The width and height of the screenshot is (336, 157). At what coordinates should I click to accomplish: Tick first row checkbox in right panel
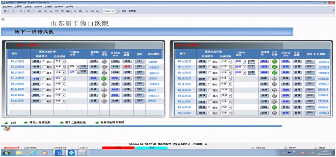pyautogui.click(x=210, y=62)
